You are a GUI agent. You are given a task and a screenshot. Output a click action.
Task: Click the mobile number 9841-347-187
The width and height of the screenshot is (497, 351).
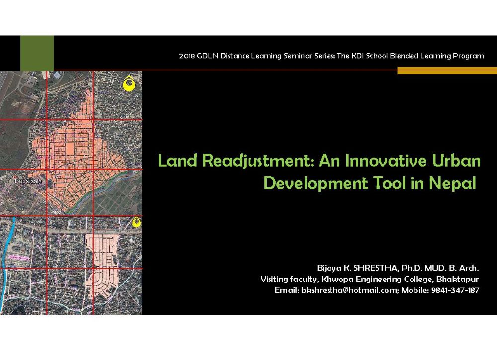tap(455, 290)
